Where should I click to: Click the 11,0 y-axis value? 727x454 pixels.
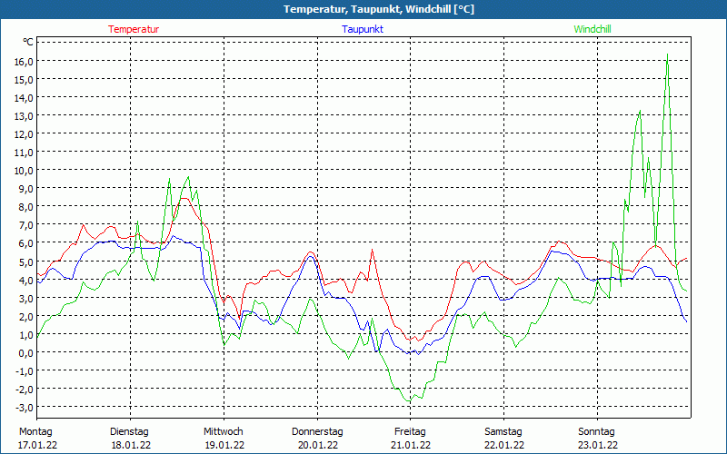pyautogui.click(x=24, y=152)
